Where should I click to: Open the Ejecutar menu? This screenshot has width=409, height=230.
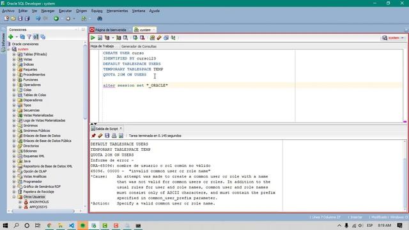click(x=65, y=11)
